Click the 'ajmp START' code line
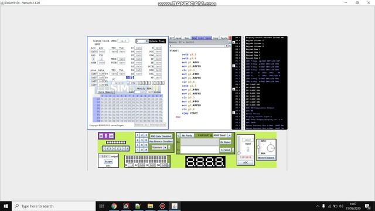Image resolution: width=375 pixels, height=211 pixels. [190, 113]
